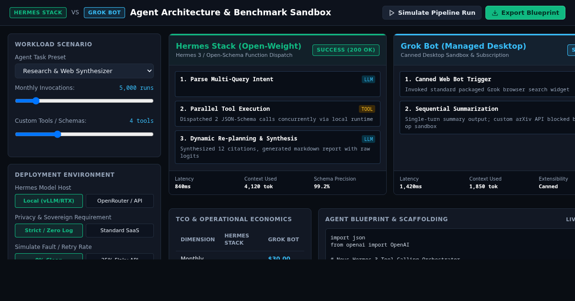Click the AGENT BLUEPRINT & SCAFFOLDING heading
The width and height of the screenshot is (575, 301).
pyautogui.click(x=387, y=219)
